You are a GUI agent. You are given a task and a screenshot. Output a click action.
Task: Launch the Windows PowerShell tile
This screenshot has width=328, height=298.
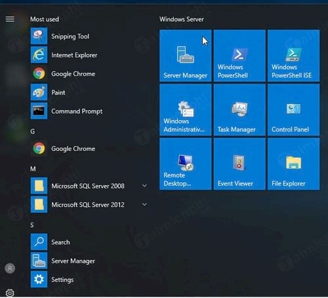tap(239, 56)
